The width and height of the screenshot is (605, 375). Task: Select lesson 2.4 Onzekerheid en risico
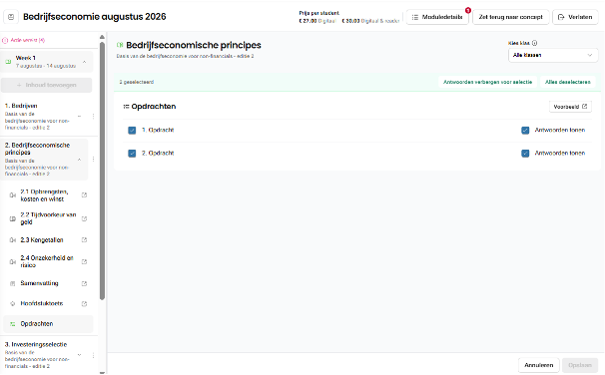point(48,261)
